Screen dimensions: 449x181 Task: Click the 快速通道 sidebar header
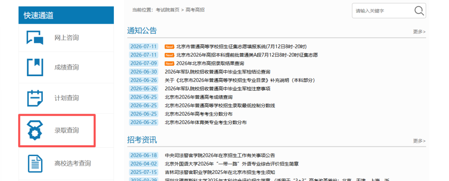pyautogui.click(x=66, y=15)
